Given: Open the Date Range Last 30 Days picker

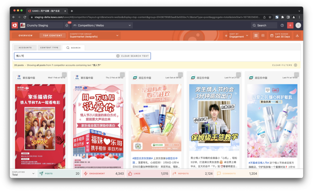Looking at the screenshot, I should 281,35.
